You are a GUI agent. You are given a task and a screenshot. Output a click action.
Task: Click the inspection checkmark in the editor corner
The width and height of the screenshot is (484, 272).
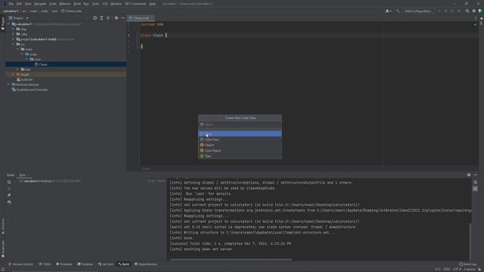click(x=475, y=24)
